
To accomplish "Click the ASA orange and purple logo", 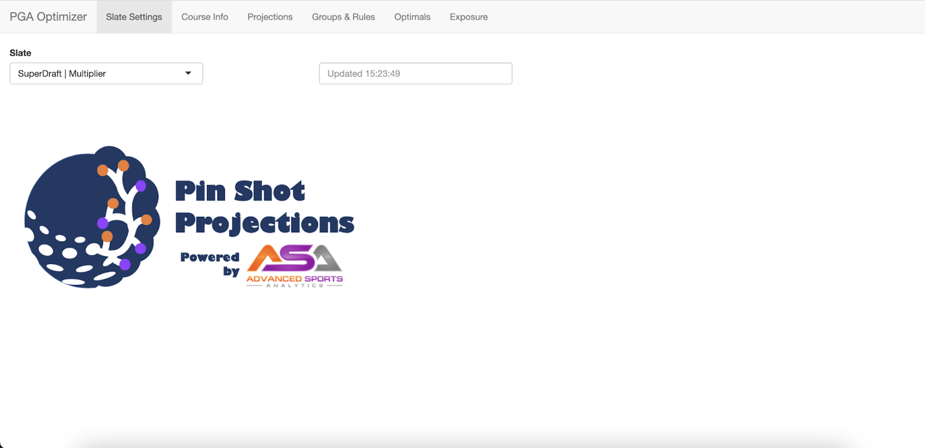I will pos(294,258).
